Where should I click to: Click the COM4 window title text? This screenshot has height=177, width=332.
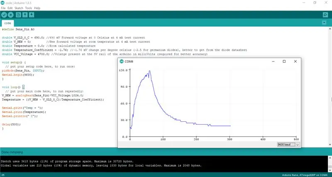129,61
